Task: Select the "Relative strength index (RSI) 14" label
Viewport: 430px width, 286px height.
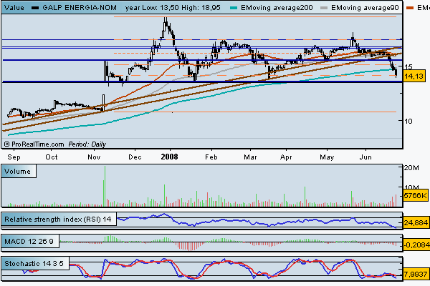Action: (x=58, y=220)
